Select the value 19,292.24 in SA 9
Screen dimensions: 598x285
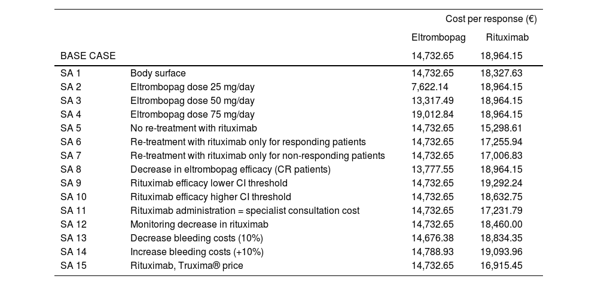click(501, 183)
